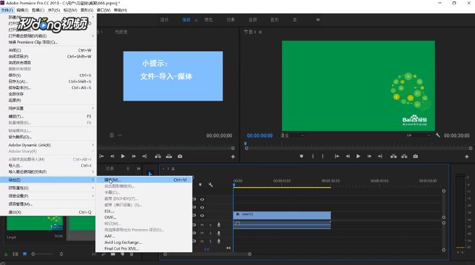The height and width of the screenshot is (265, 475).
Task: Add marker icon in timeline header
Action: (200, 184)
